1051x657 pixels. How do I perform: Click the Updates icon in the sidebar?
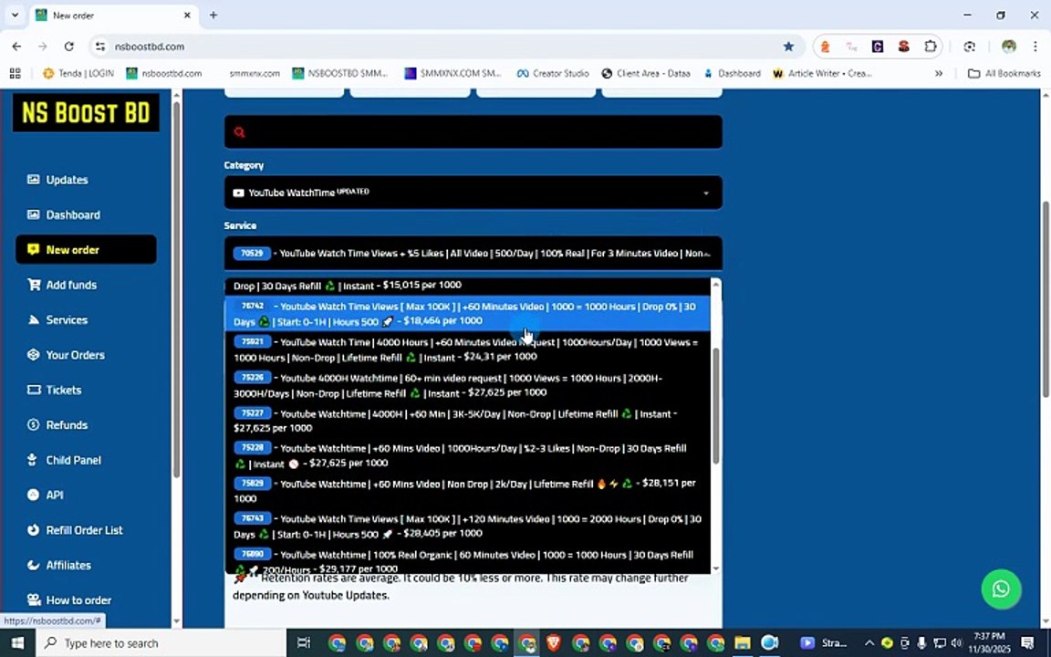point(33,180)
